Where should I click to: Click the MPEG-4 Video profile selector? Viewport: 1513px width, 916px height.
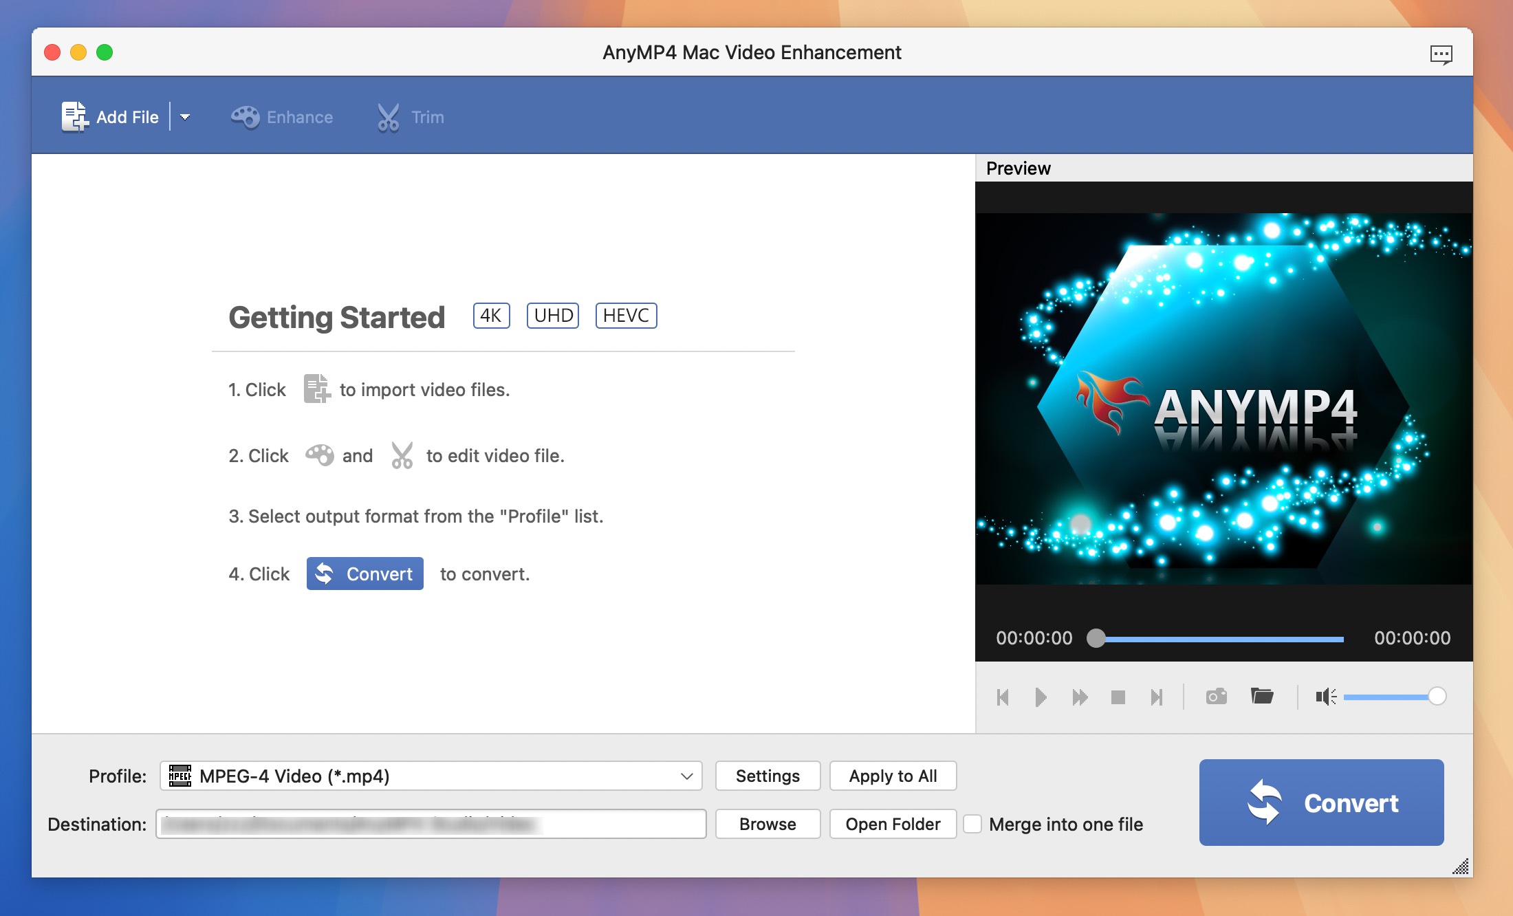[429, 776]
